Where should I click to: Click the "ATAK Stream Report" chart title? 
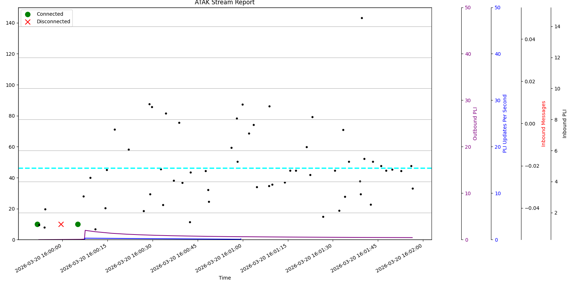tap(225, 3)
